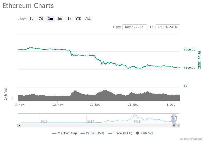The height and width of the screenshot is (141, 205).
Task: Select the 1y zoom range
Action: pyautogui.click(x=69, y=19)
